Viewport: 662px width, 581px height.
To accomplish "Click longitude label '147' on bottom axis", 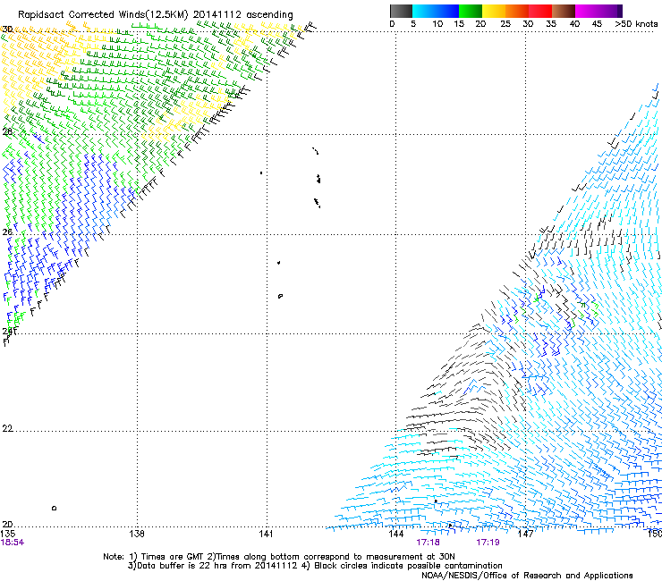I will [x=525, y=534].
